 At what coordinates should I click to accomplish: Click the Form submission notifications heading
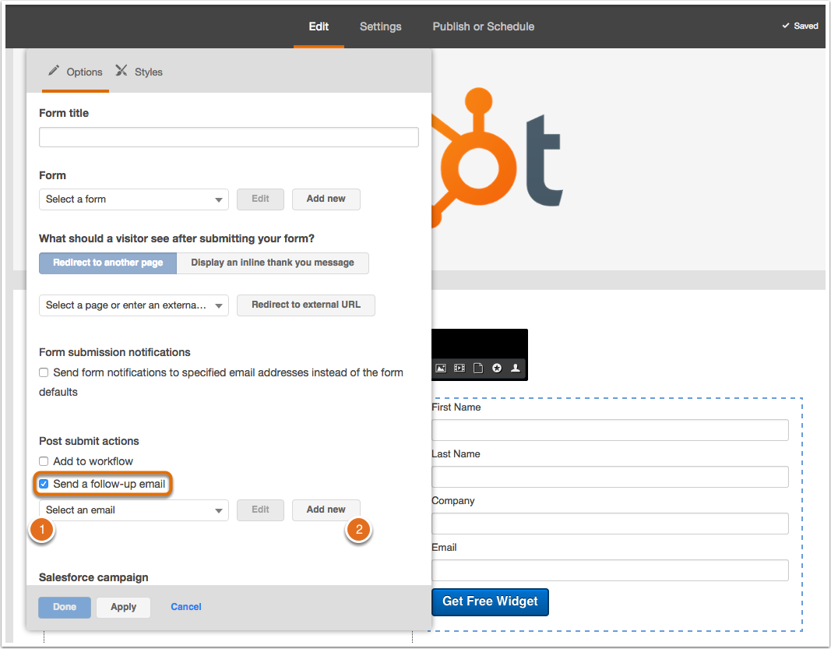click(x=114, y=353)
